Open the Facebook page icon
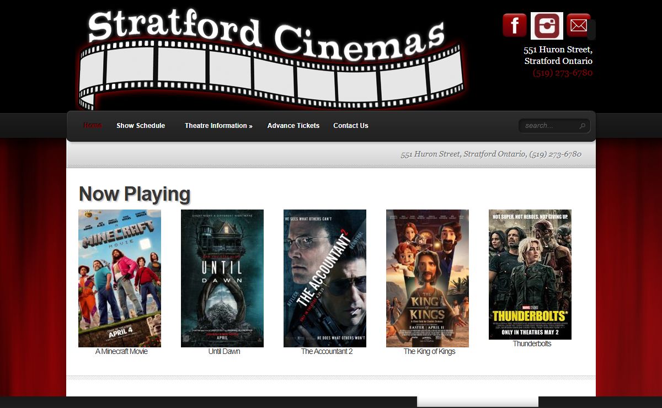The width and height of the screenshot is (662, 408). pyautogui.click(x=514, y=25)
